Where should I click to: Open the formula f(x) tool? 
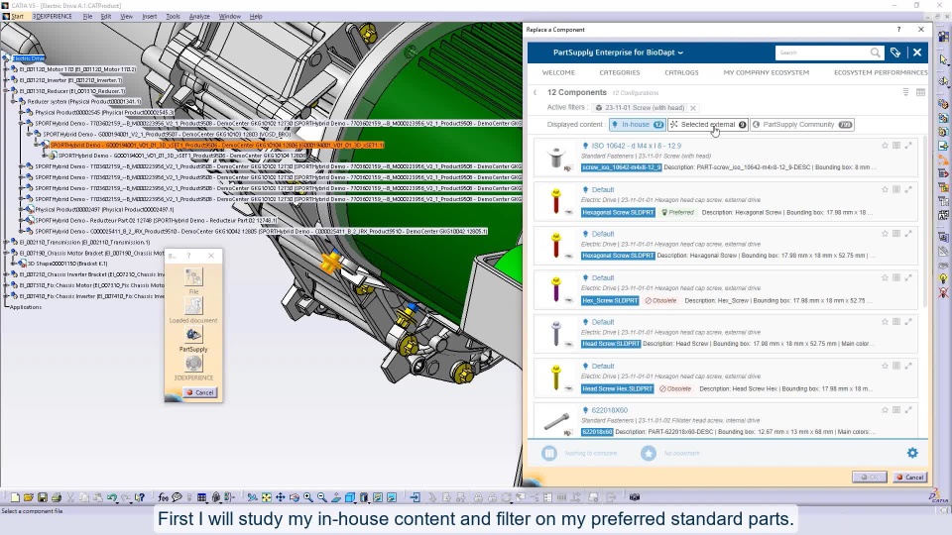(163, 497)
